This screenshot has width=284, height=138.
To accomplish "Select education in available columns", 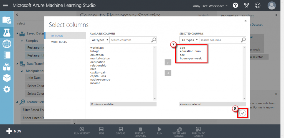I will tap(97, 55).
